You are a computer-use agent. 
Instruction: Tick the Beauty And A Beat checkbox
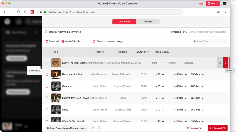pyautogui.click(x=47, y=75)
